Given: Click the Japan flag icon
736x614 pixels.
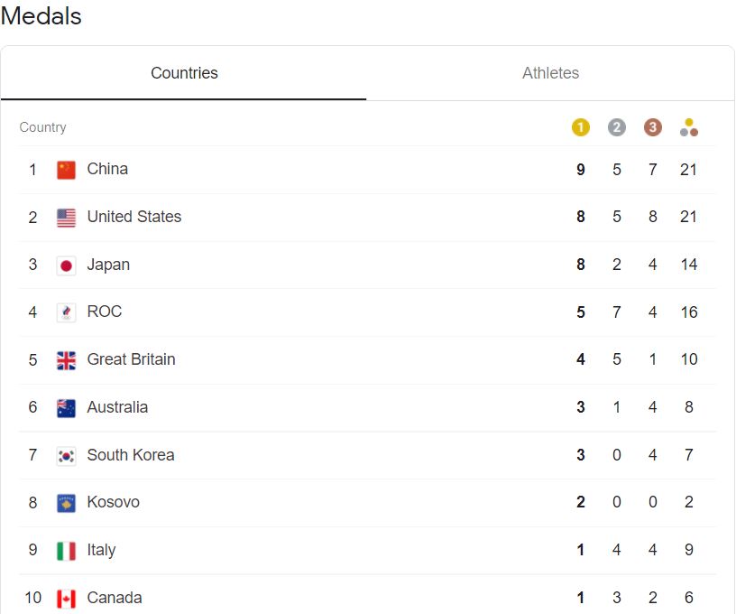Looking at the screenshot, I should point(66,265).
